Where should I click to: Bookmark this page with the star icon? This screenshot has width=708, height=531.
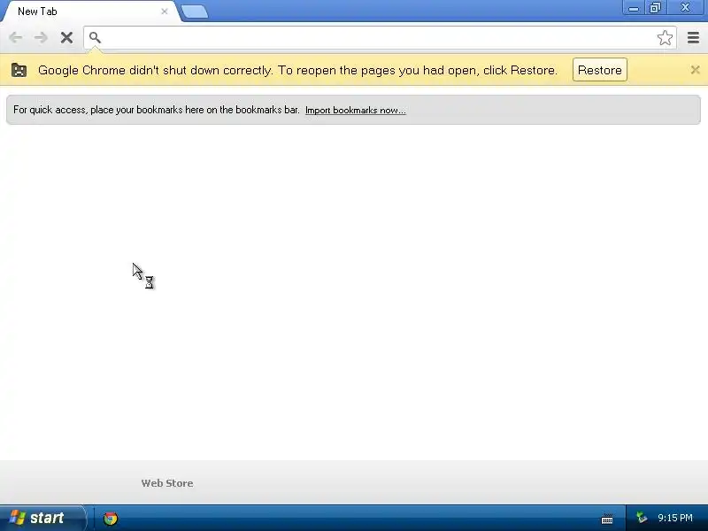point(665,37)
